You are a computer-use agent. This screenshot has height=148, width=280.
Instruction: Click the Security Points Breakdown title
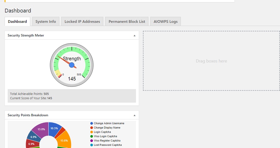tap(28, 115)
